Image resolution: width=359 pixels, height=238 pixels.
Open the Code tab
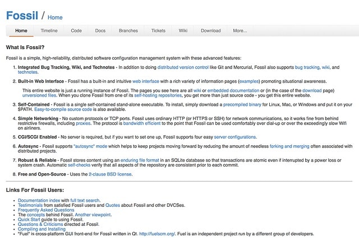click(76, 31)
